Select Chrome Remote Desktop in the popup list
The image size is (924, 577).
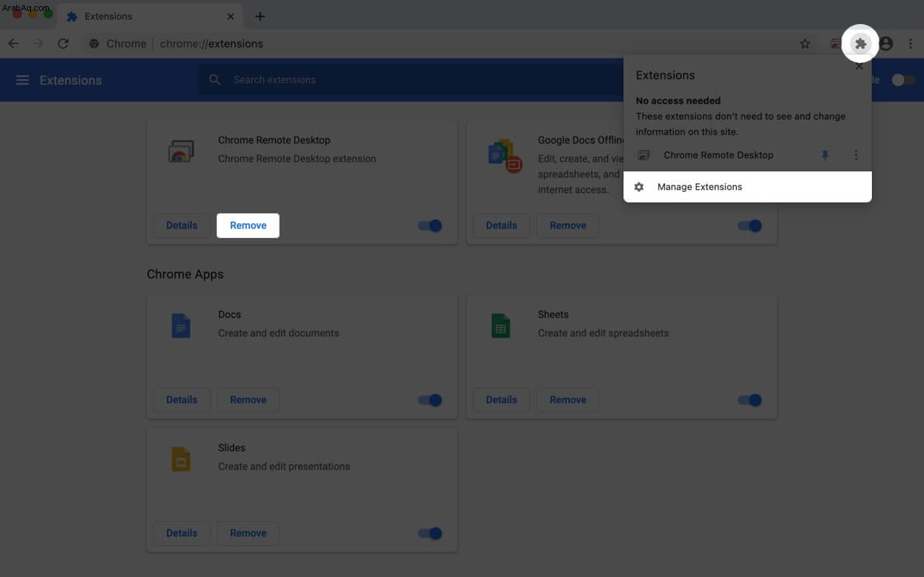pyautogui.click(x=717, y=155)
